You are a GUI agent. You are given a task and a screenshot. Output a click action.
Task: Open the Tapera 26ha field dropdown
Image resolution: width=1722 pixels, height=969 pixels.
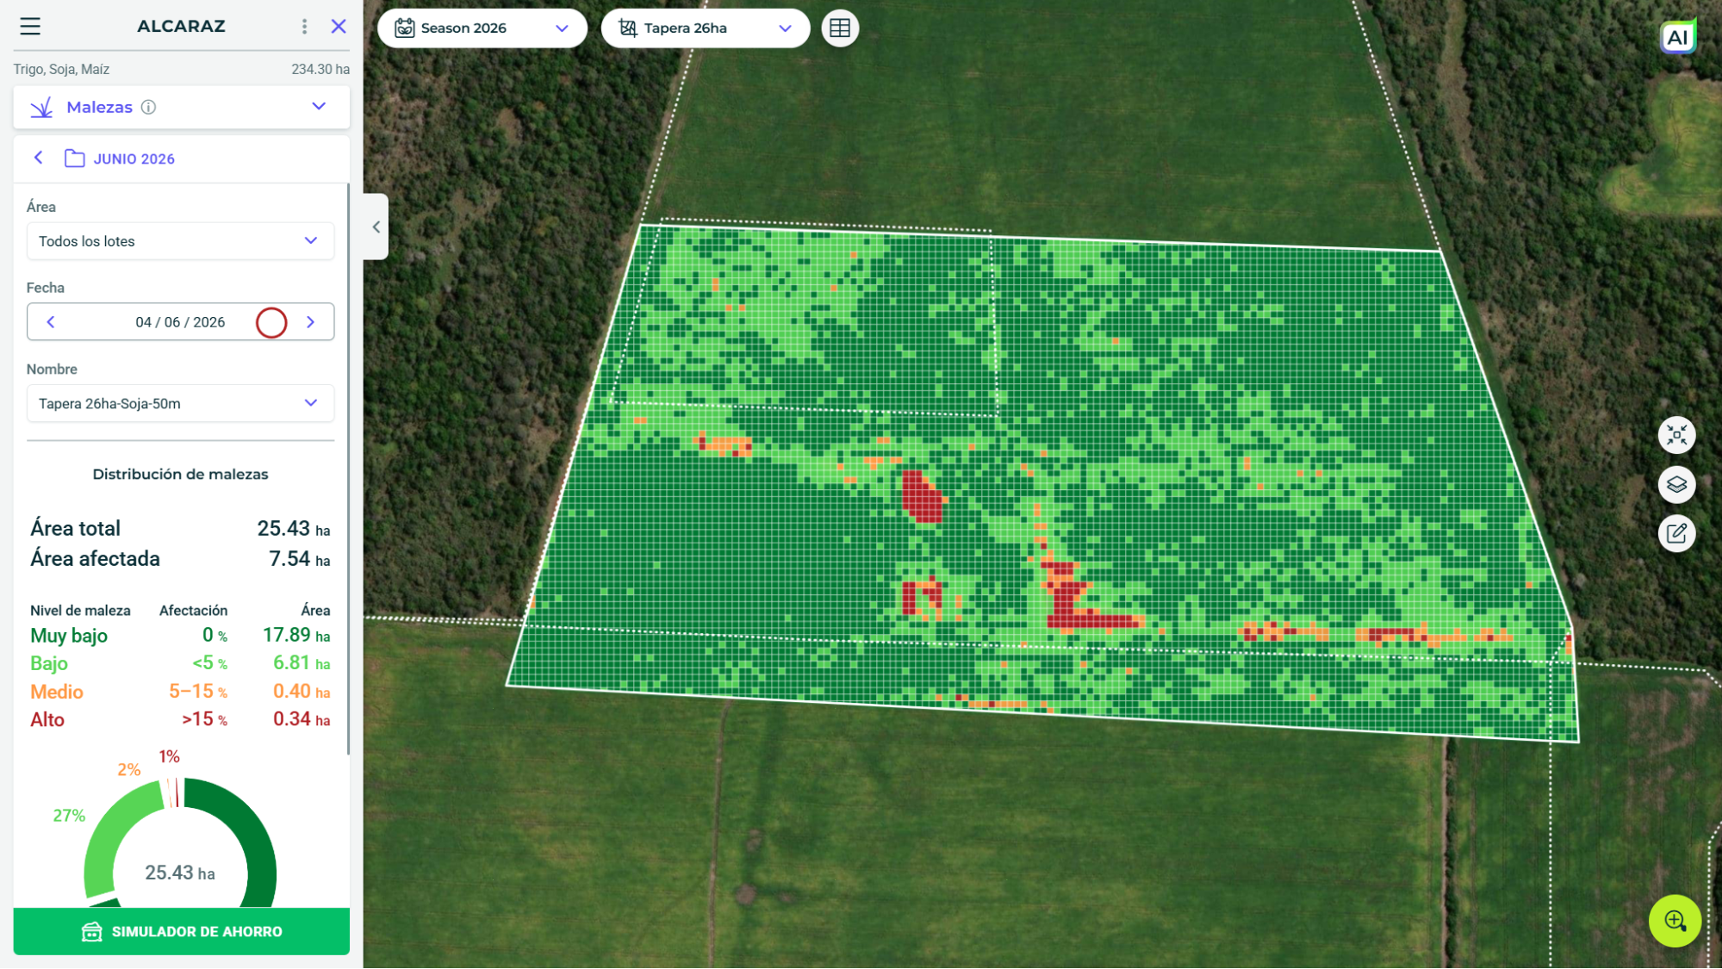click(706, 28)
